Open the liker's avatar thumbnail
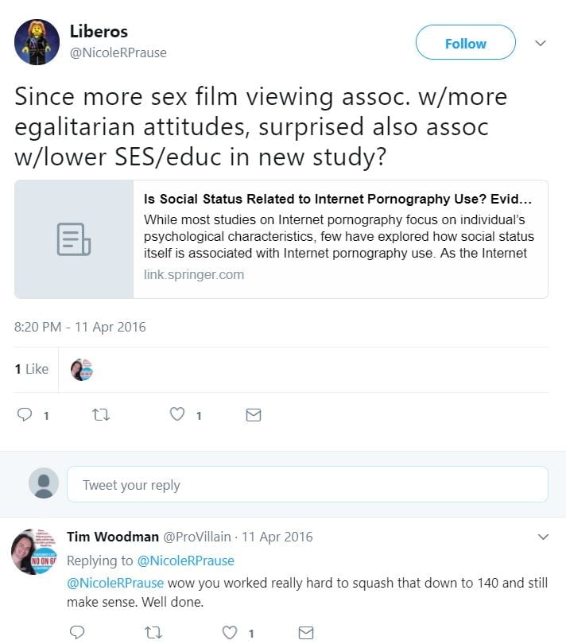This screenshot has height=644, width=566. pyautogui.click(x=82, y=370)
